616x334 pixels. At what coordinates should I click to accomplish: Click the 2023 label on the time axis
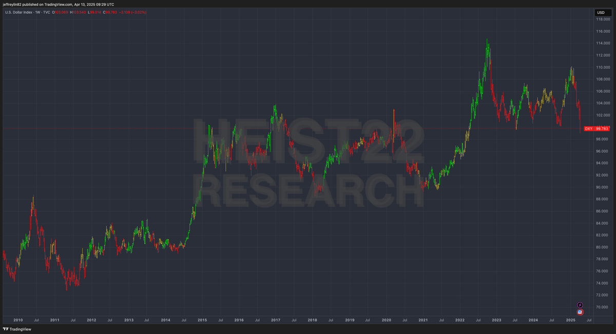click(496, 320)
